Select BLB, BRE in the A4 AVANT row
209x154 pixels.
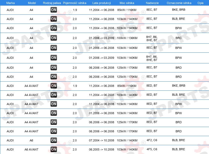tap(179, 95)
